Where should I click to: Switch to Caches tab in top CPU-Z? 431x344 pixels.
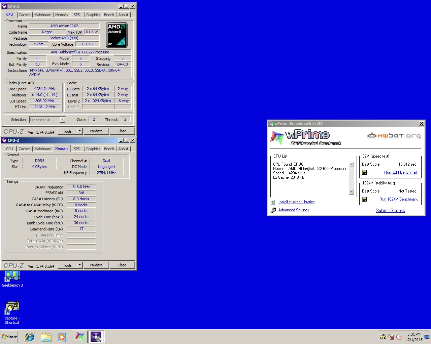(24, 15)
